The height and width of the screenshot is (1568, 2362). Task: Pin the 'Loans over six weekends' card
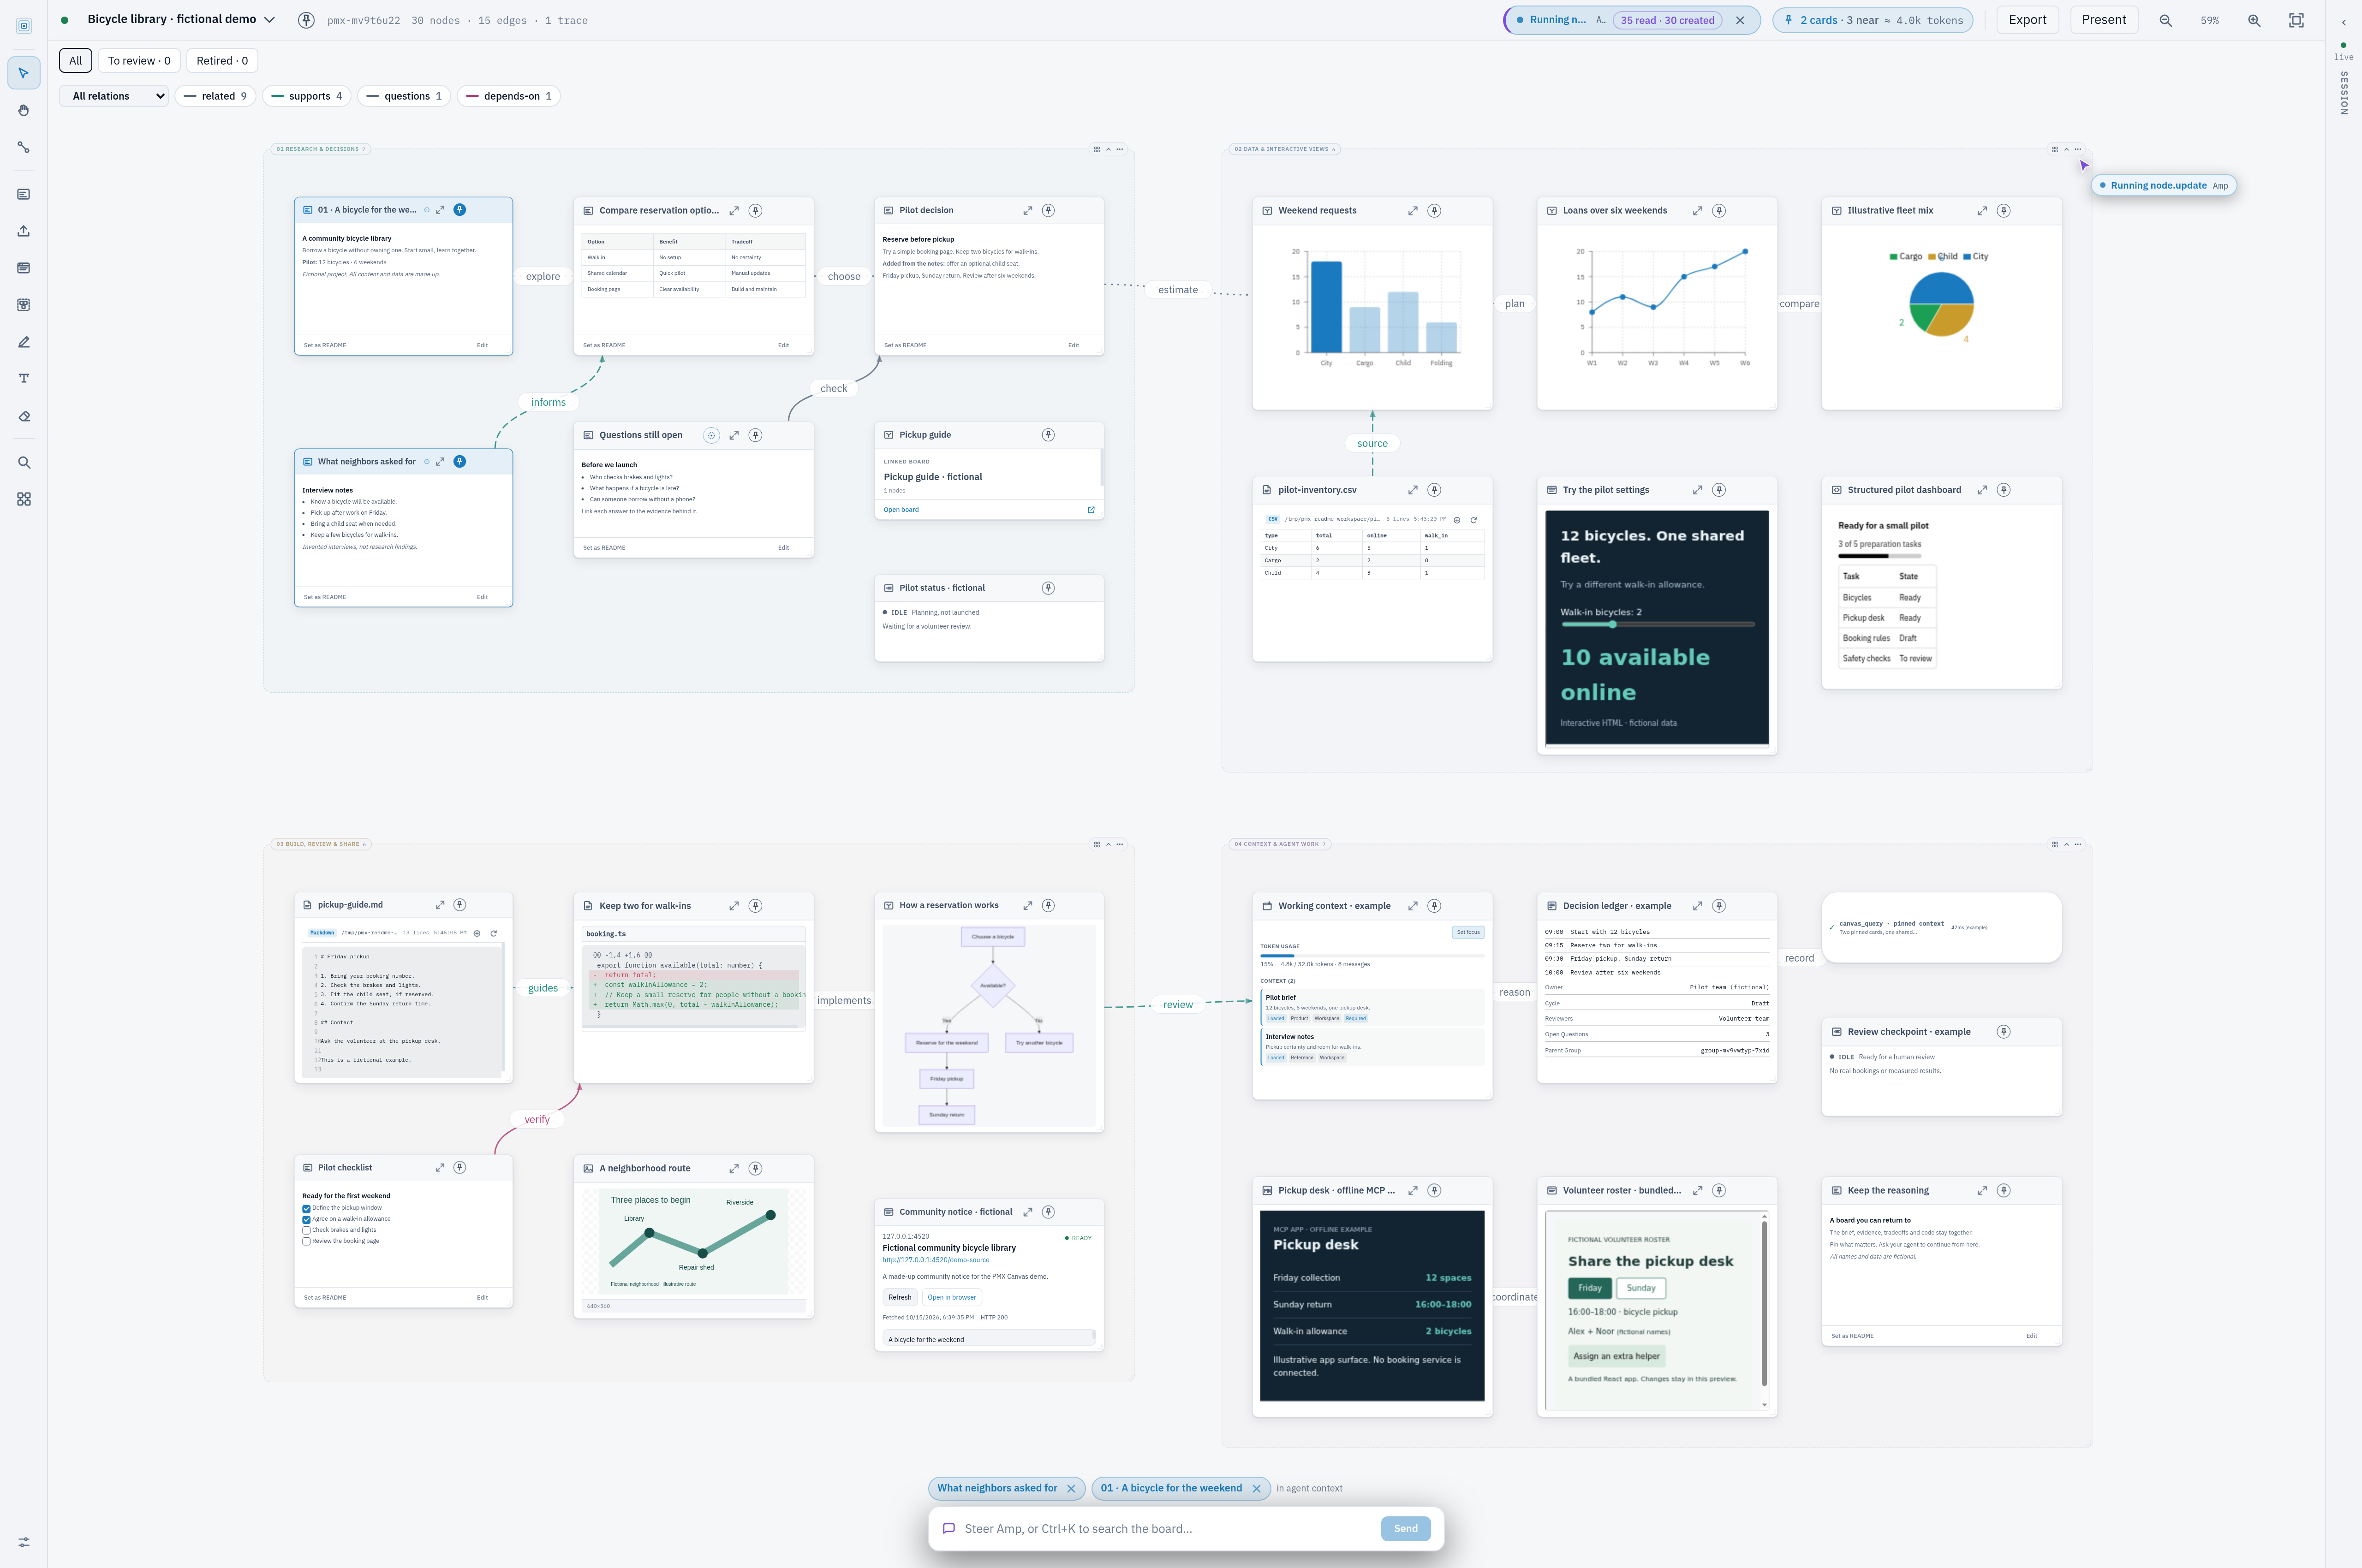click(1719, 211)
